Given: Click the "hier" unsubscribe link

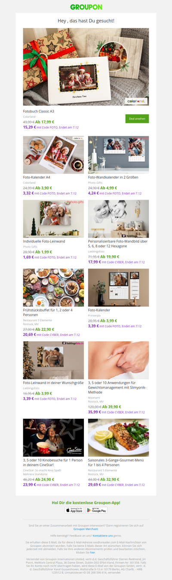Looking at the screenshot, I should (92, 552).
